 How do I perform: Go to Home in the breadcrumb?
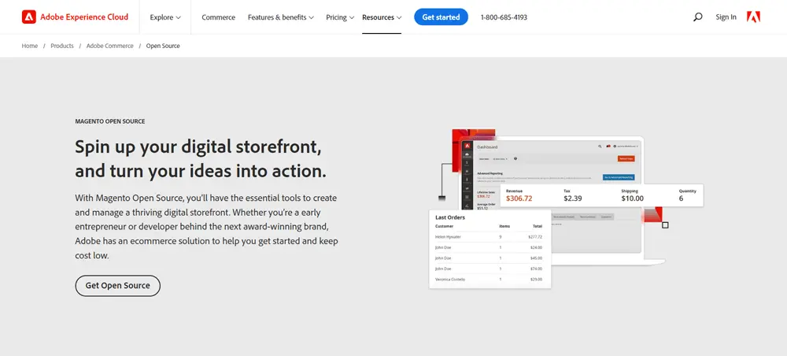pyautogui.click(x=30, y=46)
